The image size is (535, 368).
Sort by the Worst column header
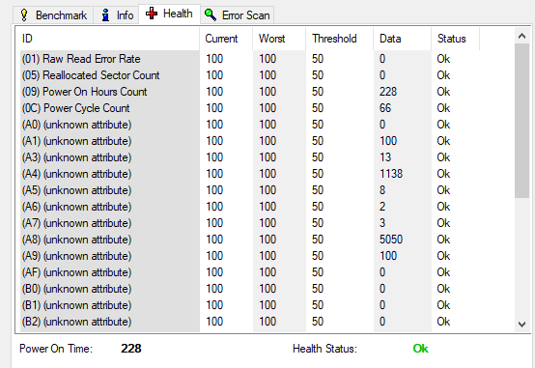[x=279, y=39]
